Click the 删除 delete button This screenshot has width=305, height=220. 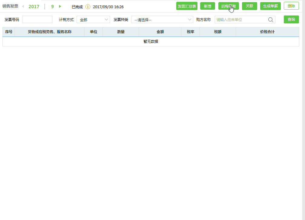click(291, 6)
